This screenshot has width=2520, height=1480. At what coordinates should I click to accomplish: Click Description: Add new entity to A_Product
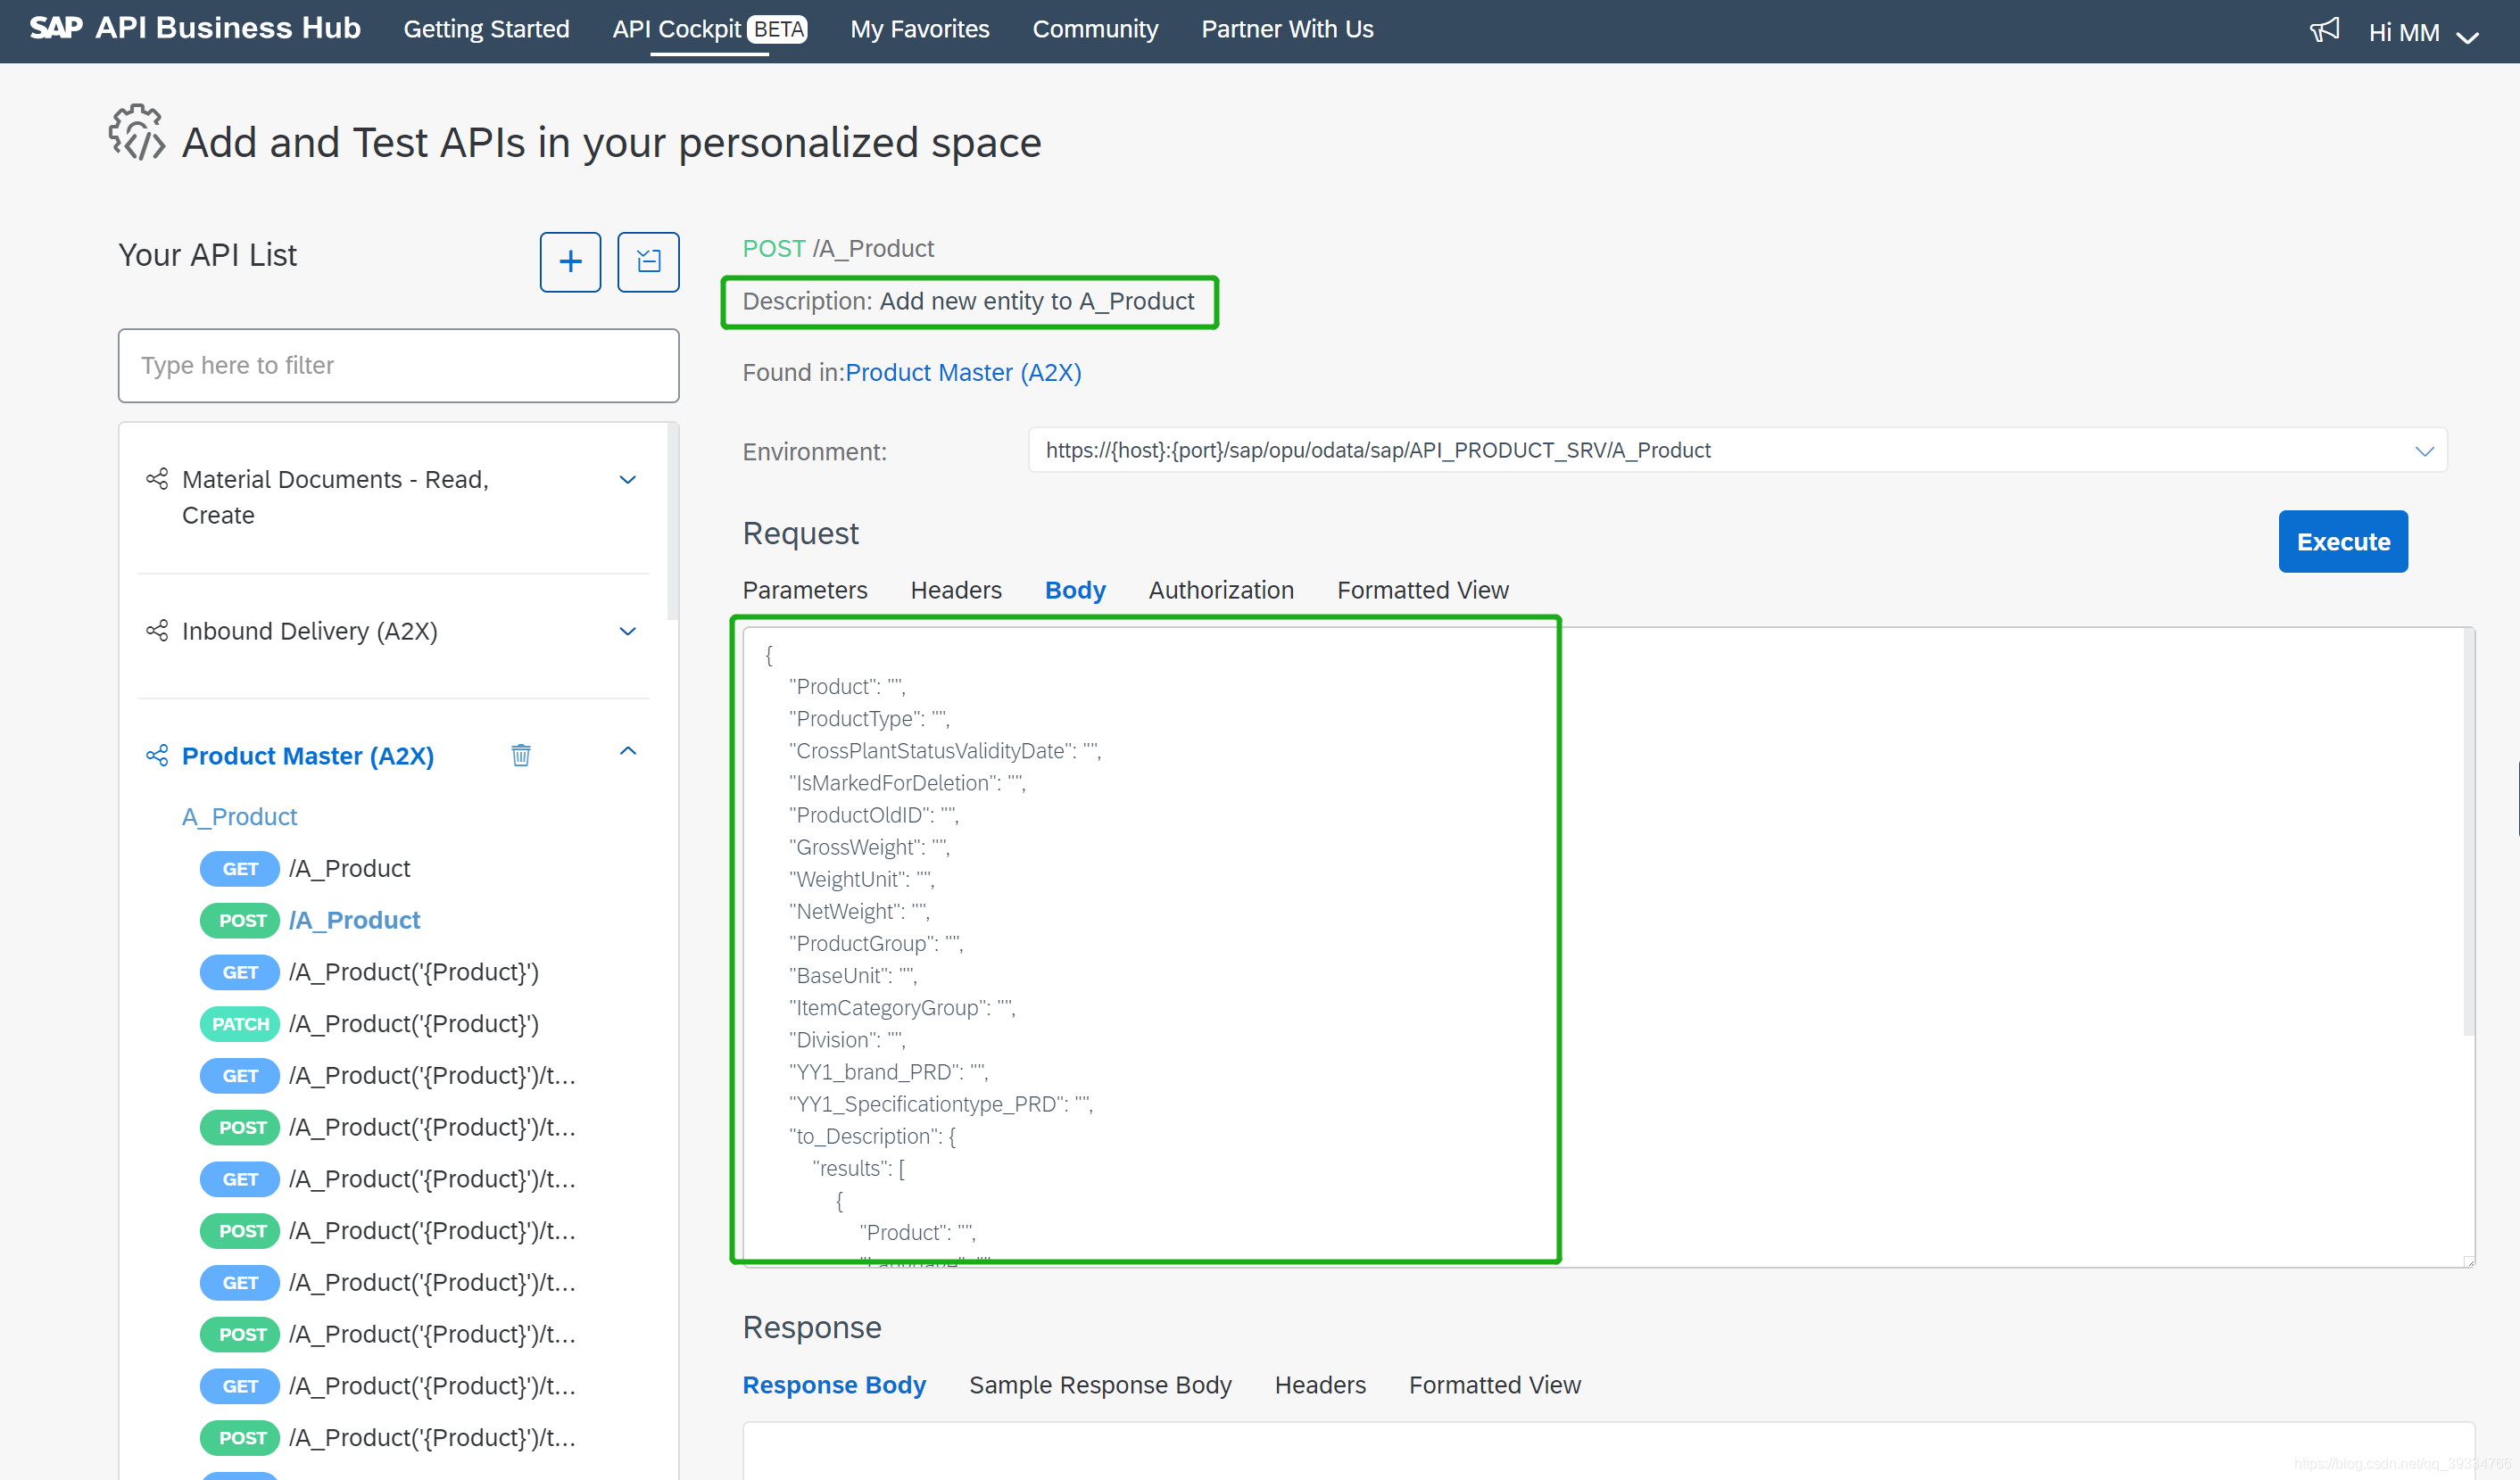click(968, 301)
